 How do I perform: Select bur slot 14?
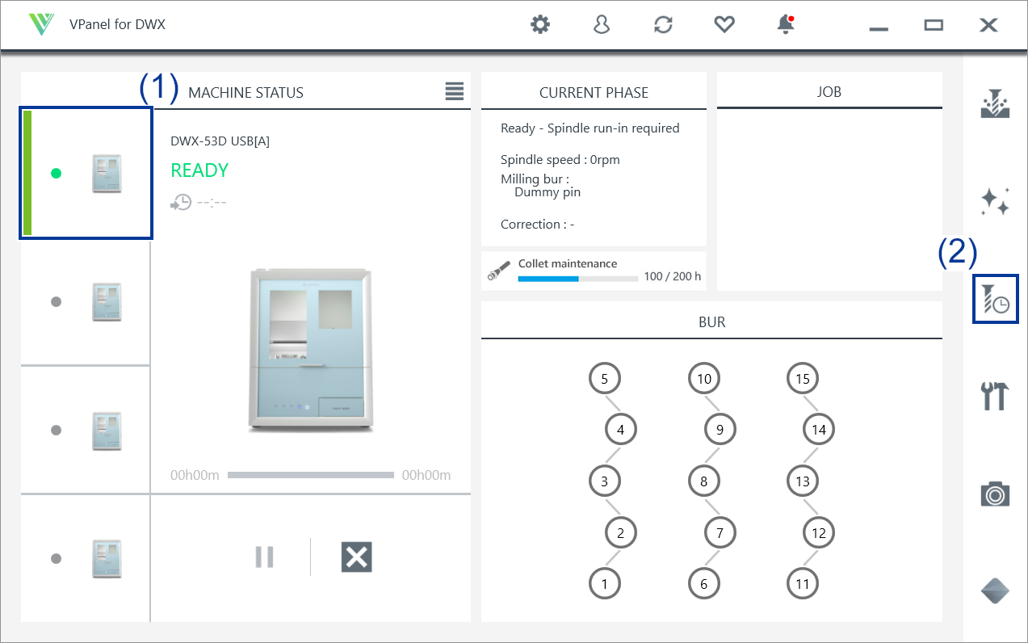coord(819,430)
